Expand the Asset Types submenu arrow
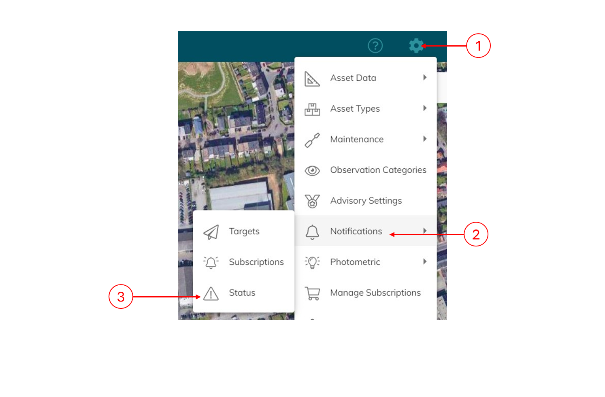Viewport: 605px width, 397px height. pos(425,108)
